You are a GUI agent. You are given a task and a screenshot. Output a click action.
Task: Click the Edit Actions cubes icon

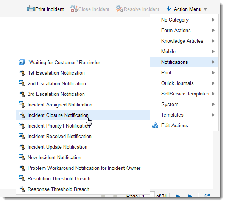pyautogui.click(x=155, y=125)
